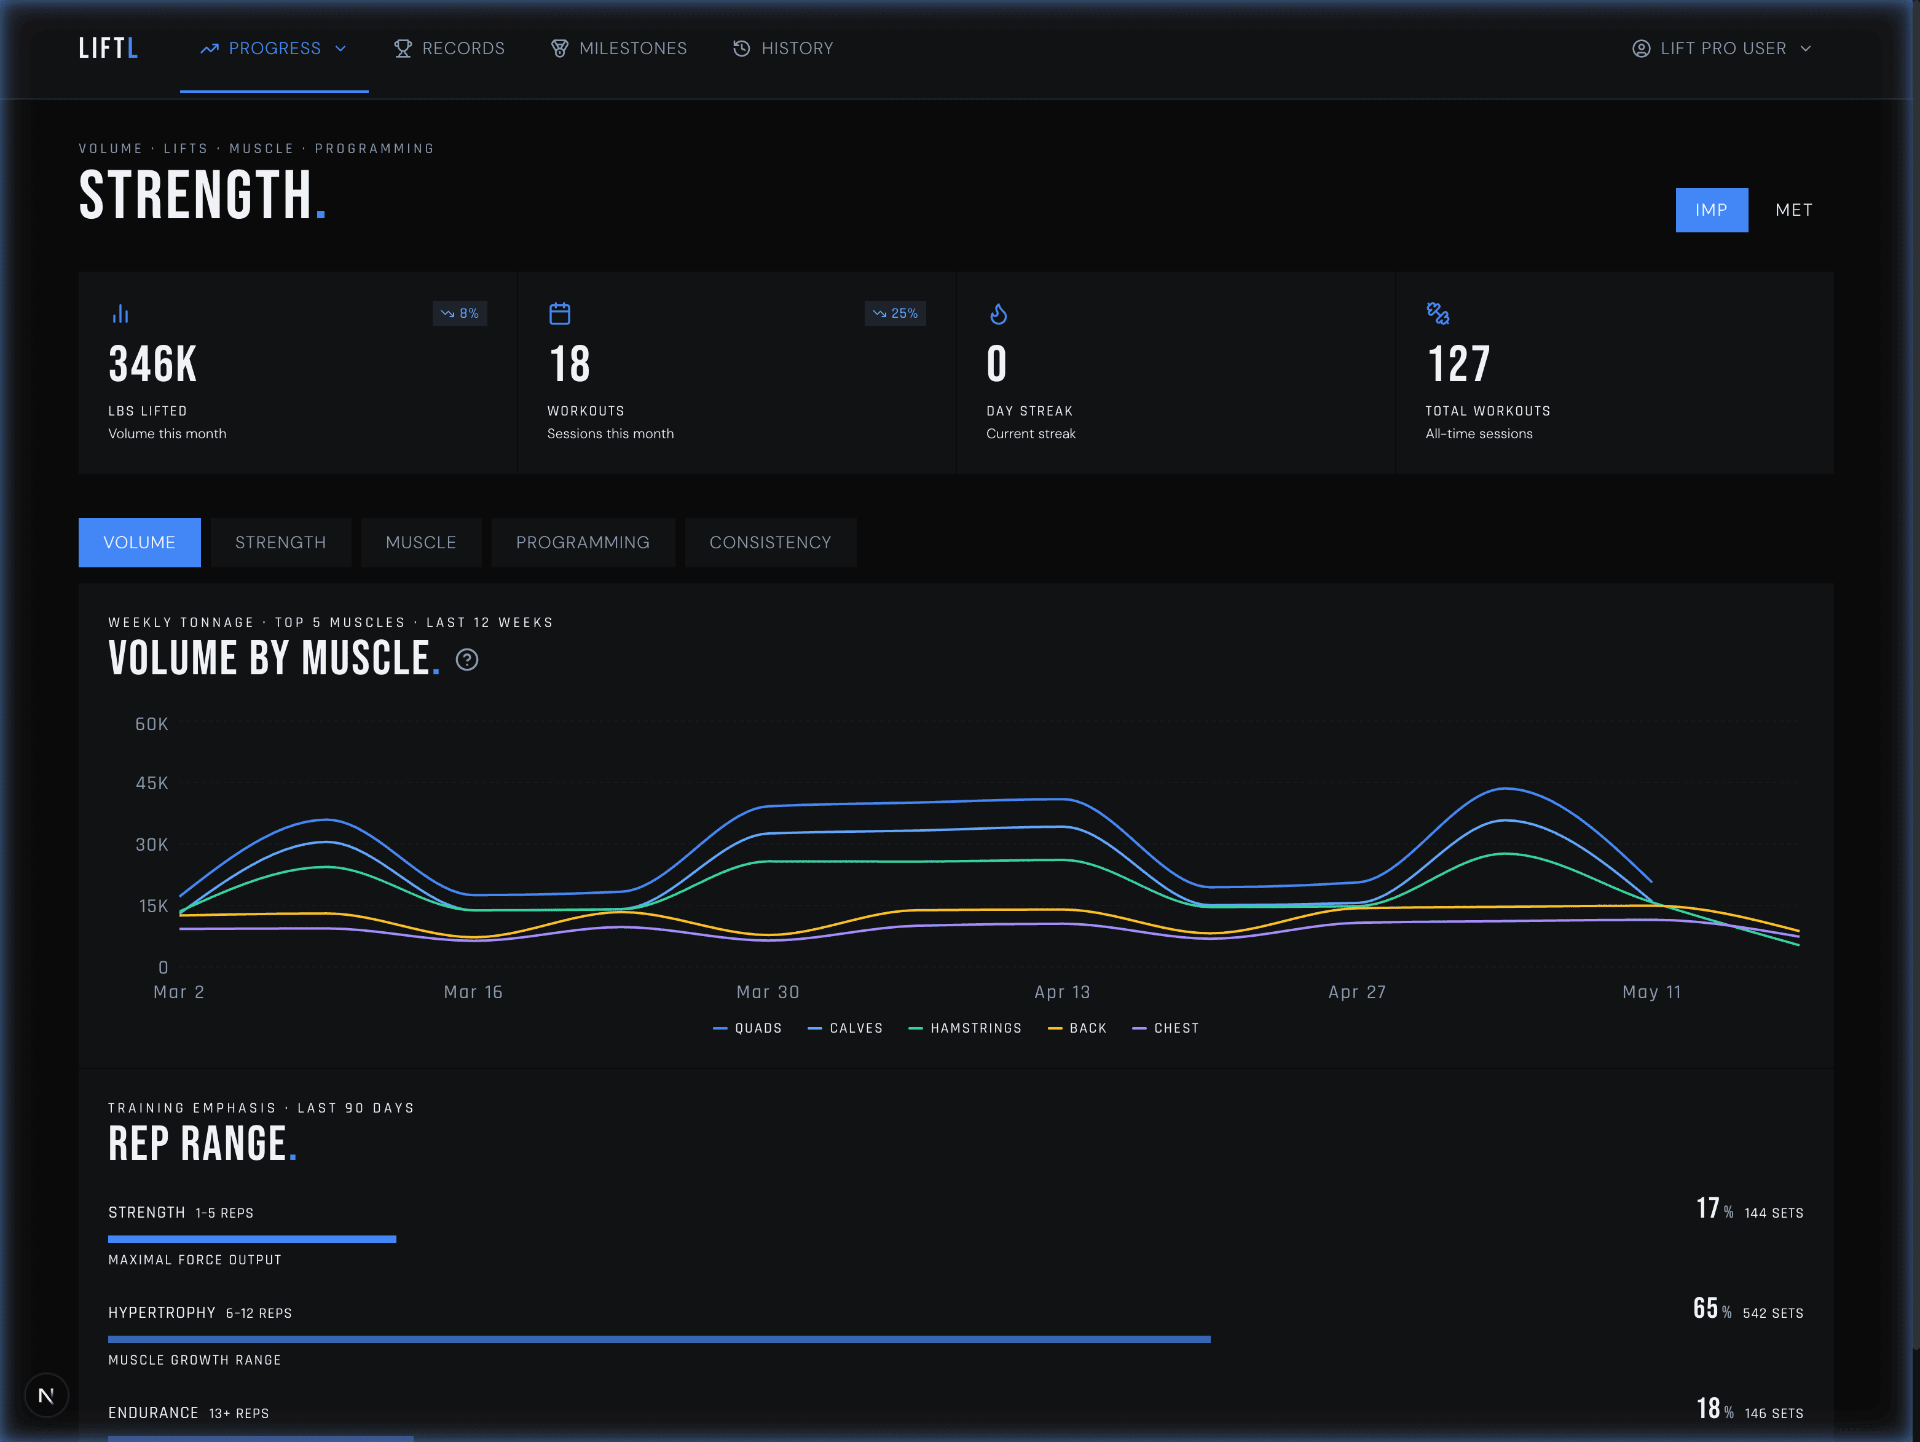
Task: Select the Consistency tab
Action: (770, 543)
